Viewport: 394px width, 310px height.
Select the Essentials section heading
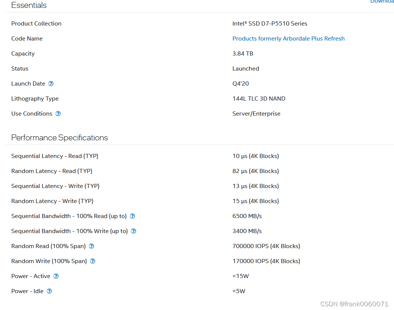point(29,5)
